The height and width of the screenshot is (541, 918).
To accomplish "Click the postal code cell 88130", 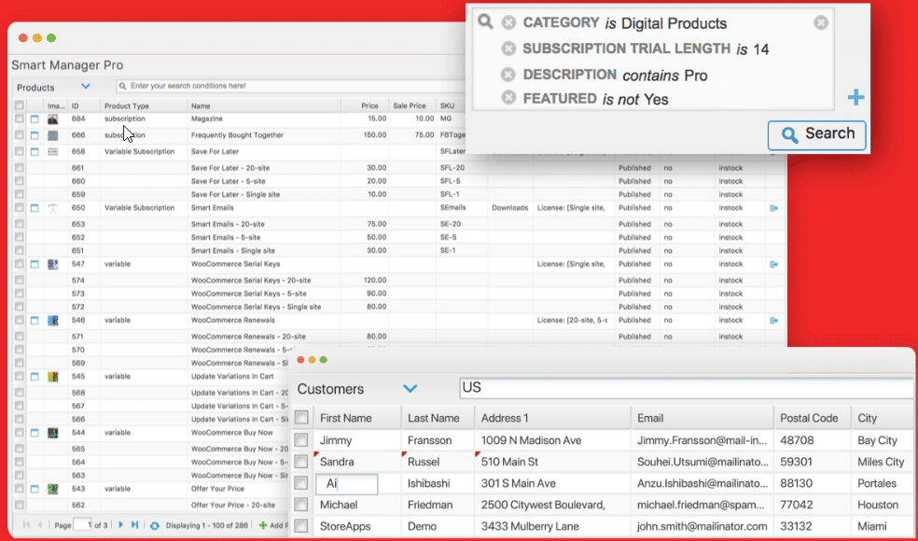I will 796,483.
